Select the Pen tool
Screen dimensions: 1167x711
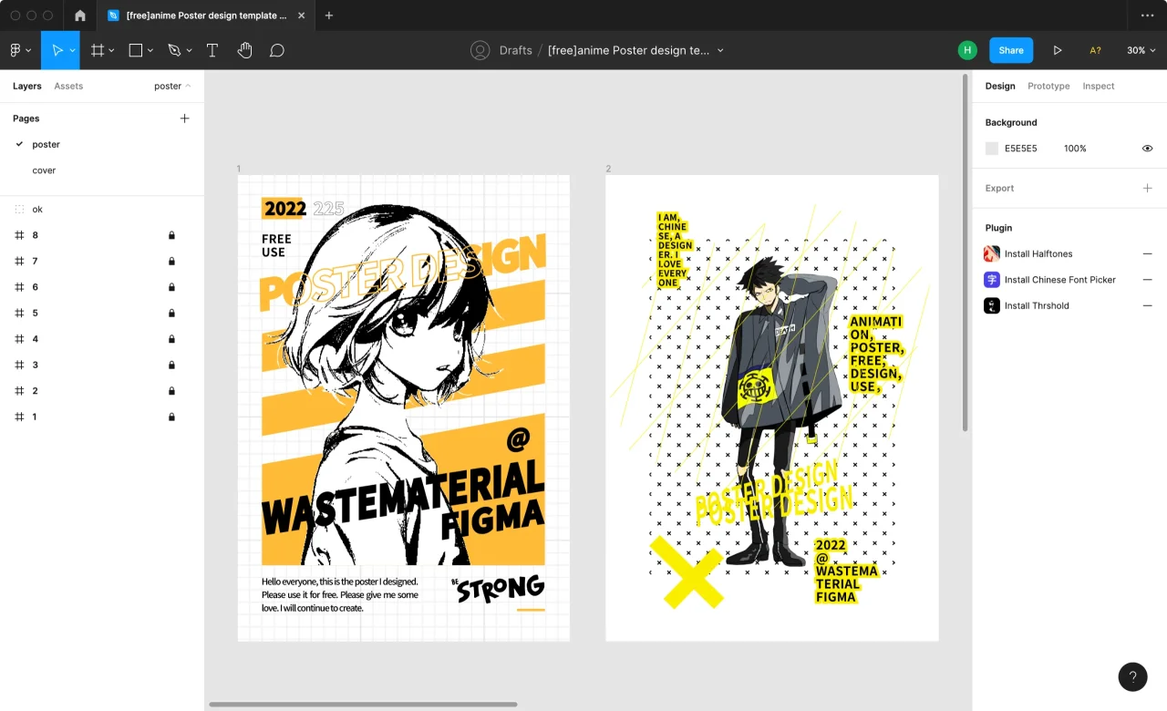174,50
